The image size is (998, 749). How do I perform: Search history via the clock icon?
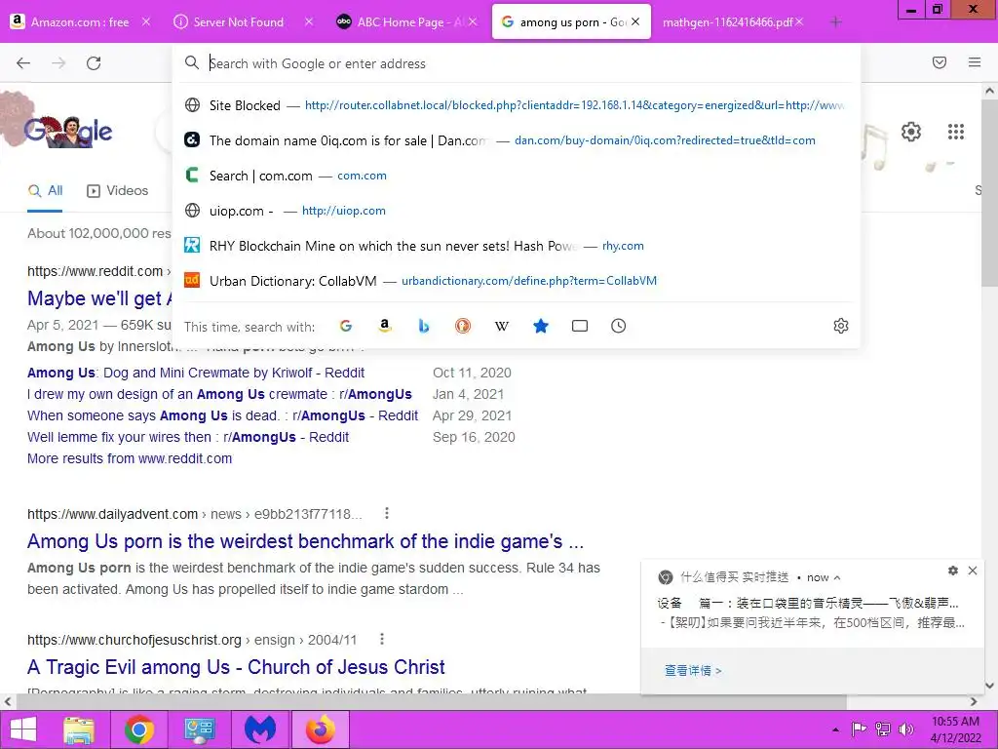pyautogui.click(x=619, y=326)
